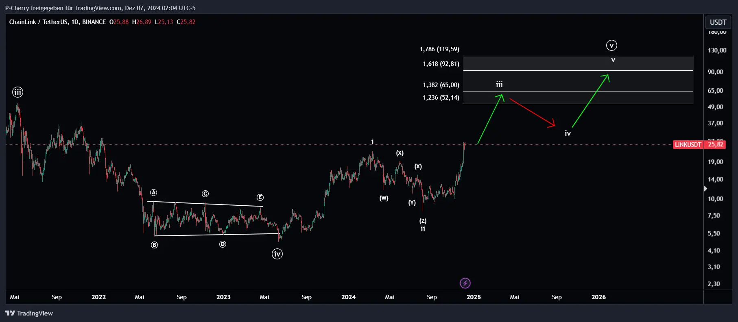Click the ChainLink / TetherUS chart title
The height and width of the screenshot is (322, 738).
(57, 22)
